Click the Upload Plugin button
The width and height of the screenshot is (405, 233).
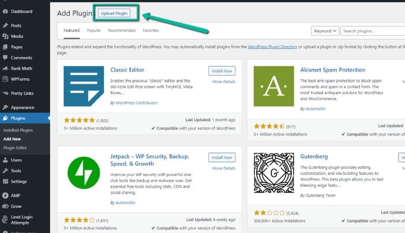click(x=114, y=13)
